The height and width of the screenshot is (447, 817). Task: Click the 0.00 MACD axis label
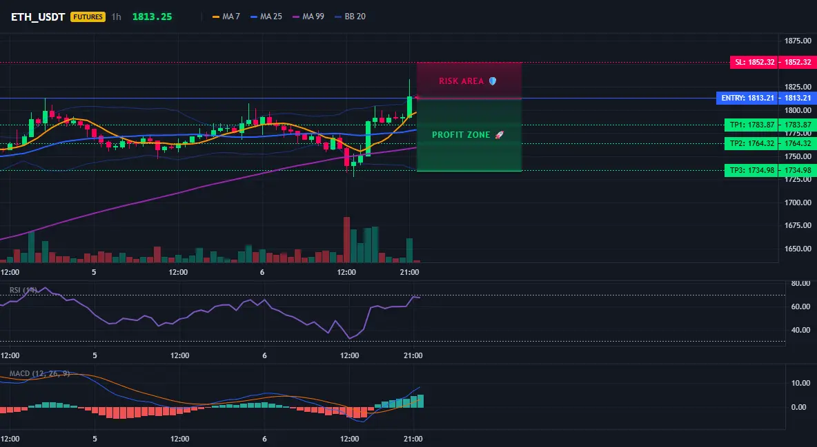799,407
